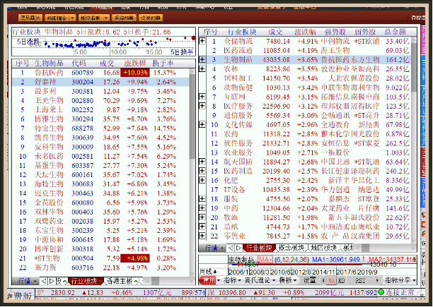Expand the 牧渔 sector row
Image resolution: width=433 pixels, height=307 pixels.
[202, 217]
